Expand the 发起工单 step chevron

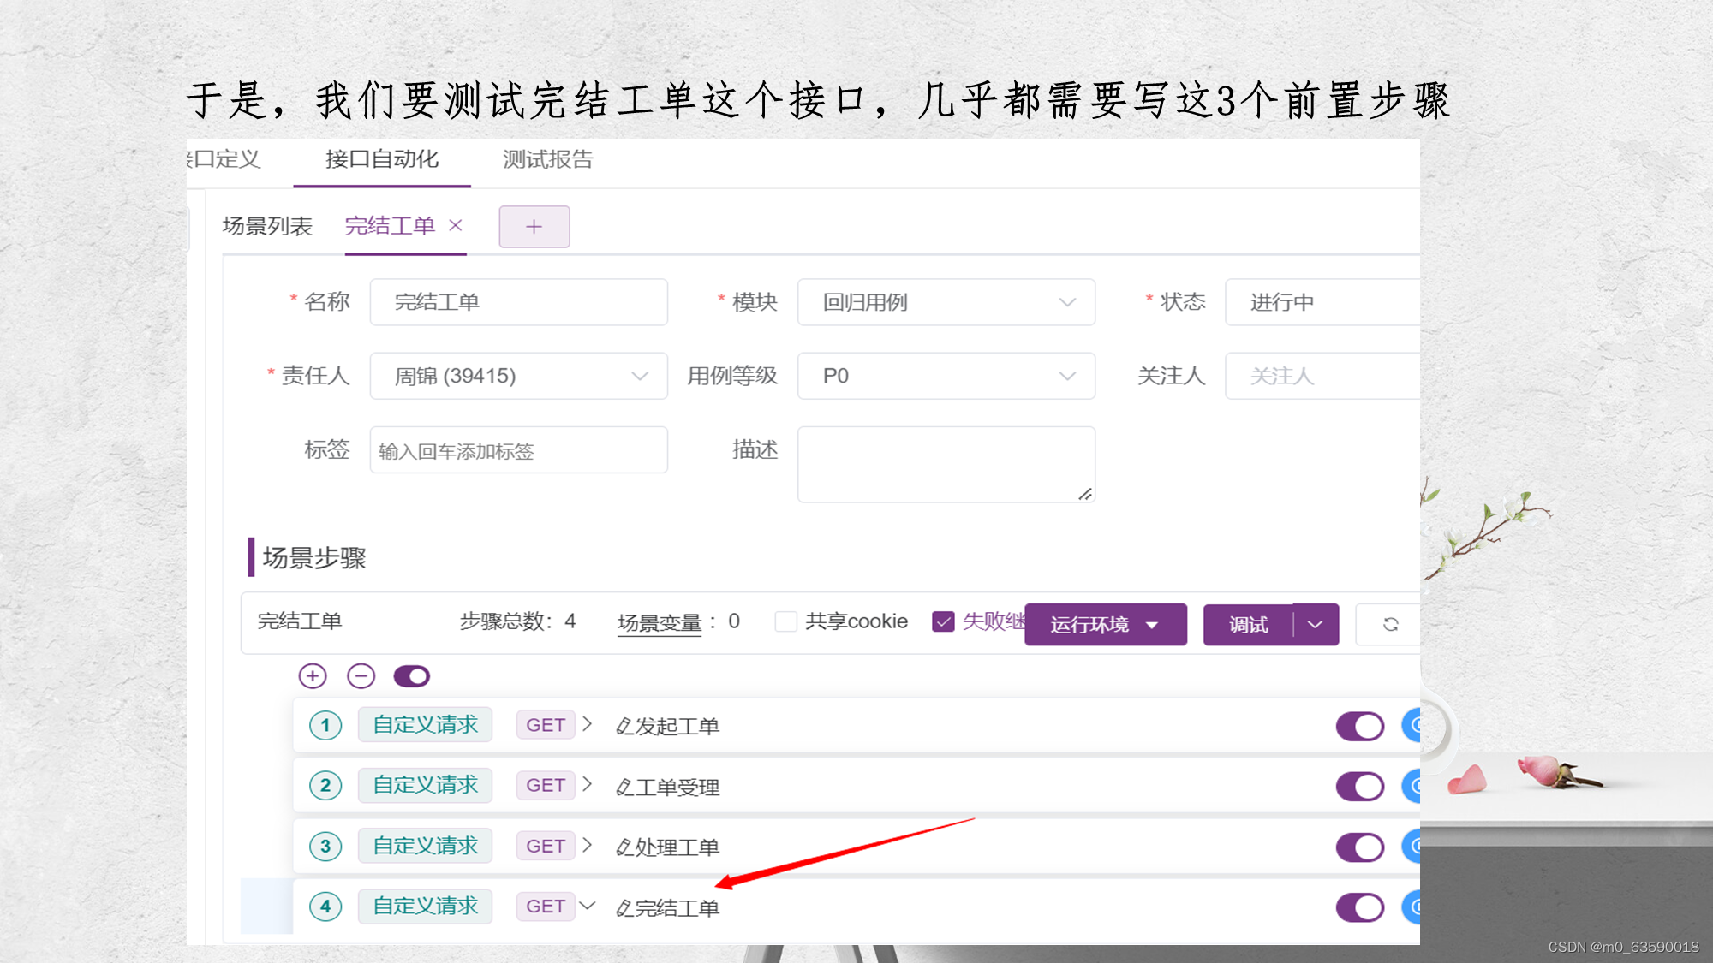[588, 724]
